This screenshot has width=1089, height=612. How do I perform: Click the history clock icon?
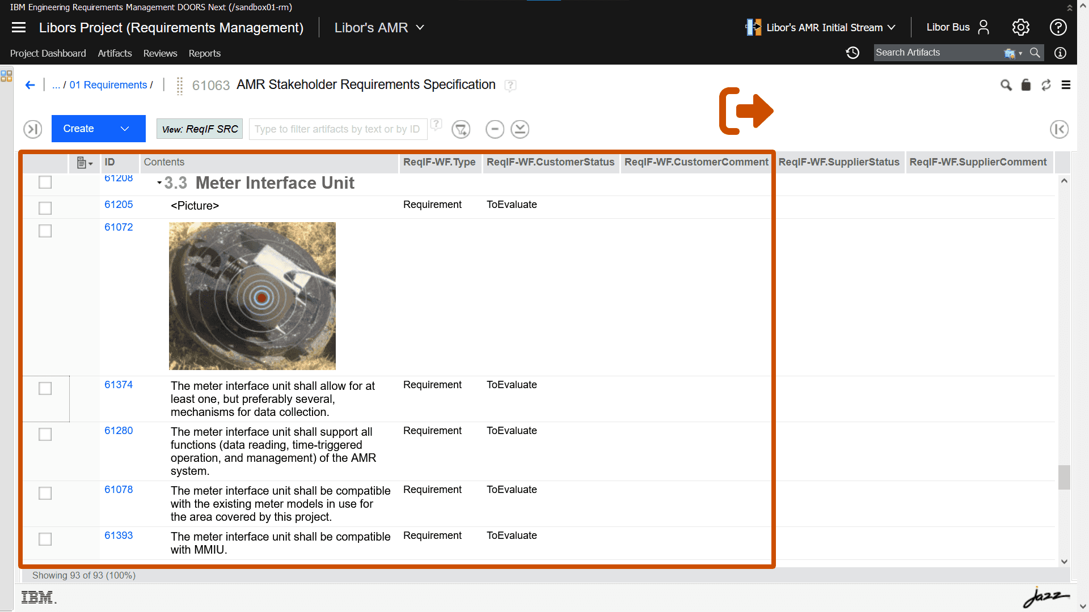(x=852, y=53)
